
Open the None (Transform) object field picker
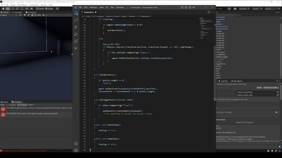(x=278, y=92)
